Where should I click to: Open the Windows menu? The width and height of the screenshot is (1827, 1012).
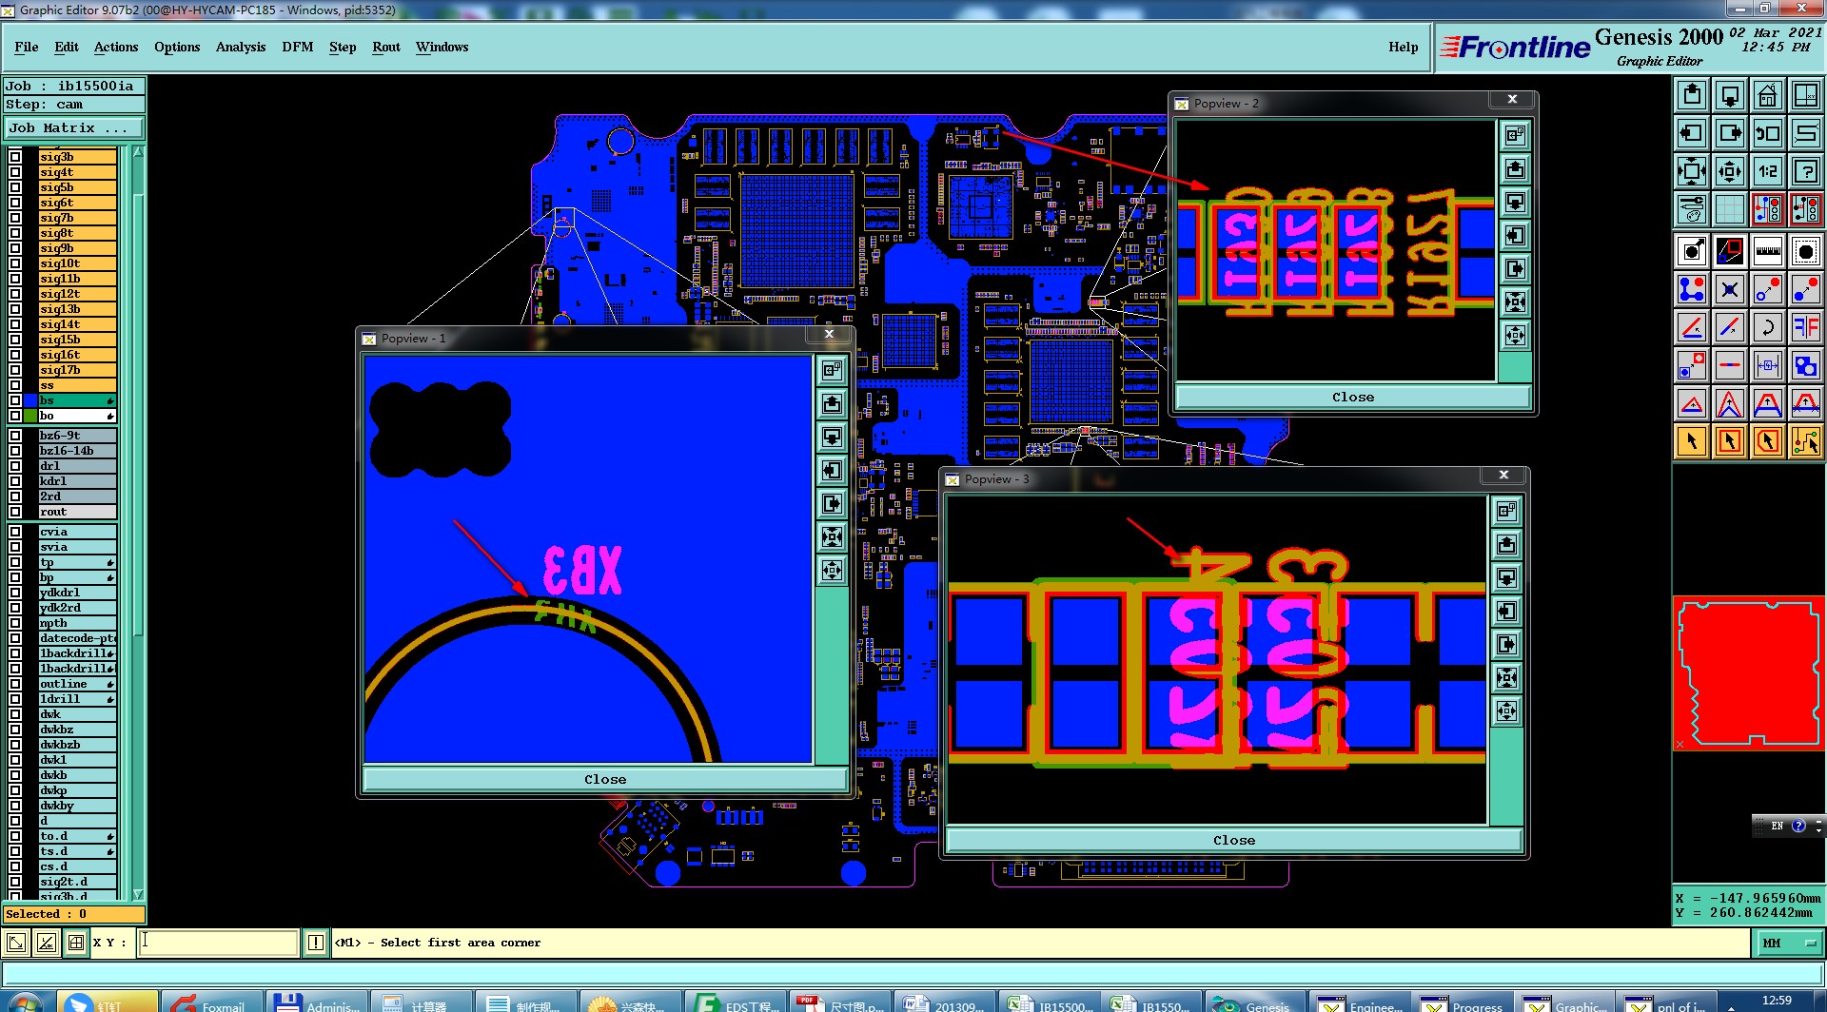[x=442, y=47]
